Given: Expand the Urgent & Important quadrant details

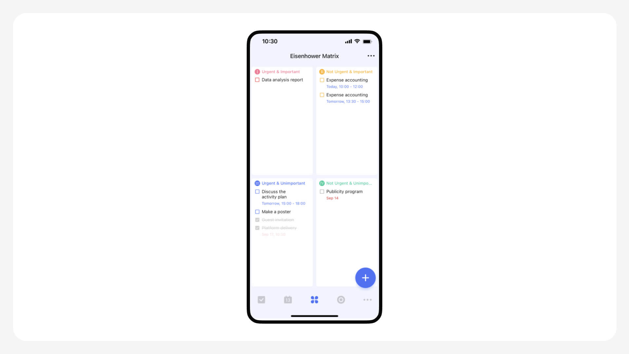Looking at the screenshot, I should click(281, 71).
